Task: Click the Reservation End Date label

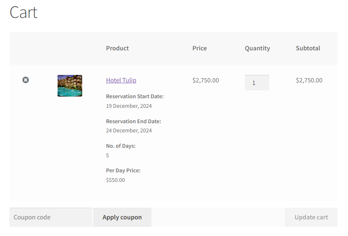Action: pyautogui.click(x=134, y=121)
